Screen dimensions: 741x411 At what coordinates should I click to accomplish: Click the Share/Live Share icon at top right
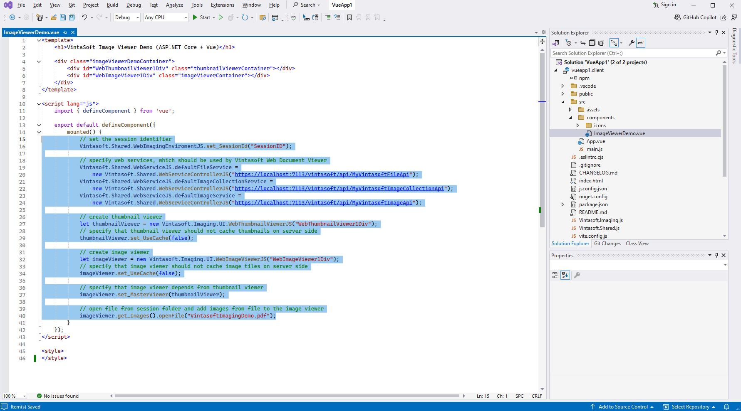[x=724, y=17]
